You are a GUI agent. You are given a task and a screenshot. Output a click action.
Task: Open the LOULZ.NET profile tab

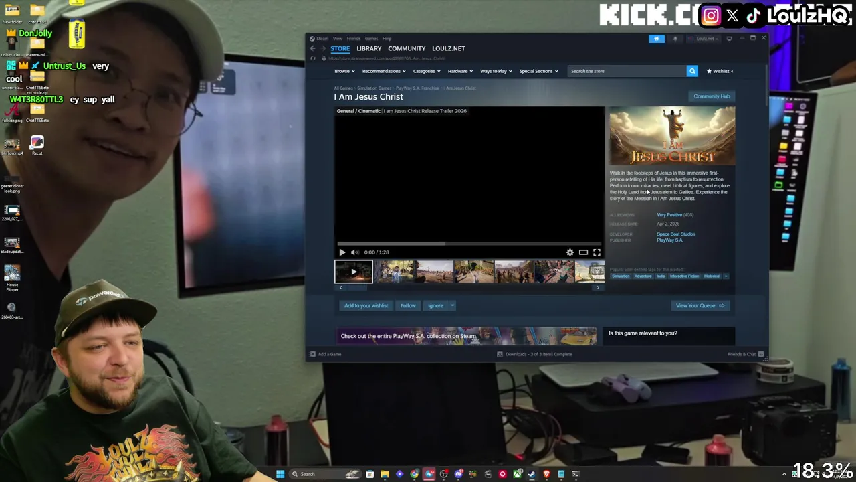click(x=448, y=48)
